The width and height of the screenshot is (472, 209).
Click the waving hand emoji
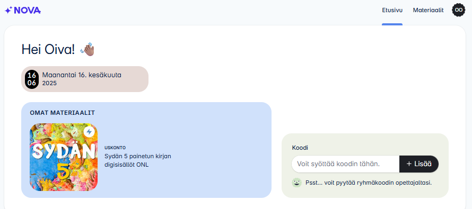88,49
